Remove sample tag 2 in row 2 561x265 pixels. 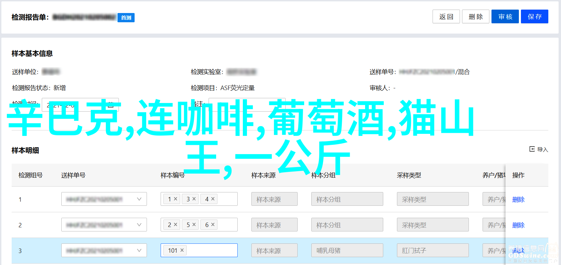(175, 224)
